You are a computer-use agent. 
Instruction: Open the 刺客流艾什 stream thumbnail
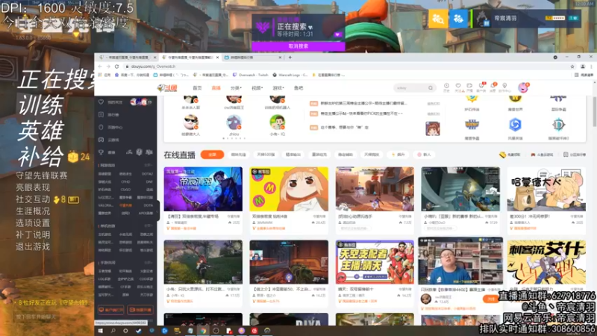(x=546, y=262)
